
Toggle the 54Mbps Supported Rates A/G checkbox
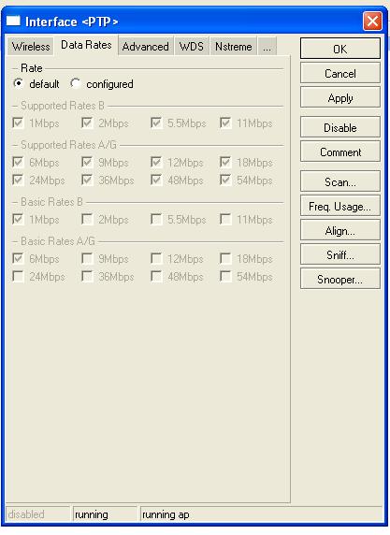pyautogui.click(x=225, y=180)
